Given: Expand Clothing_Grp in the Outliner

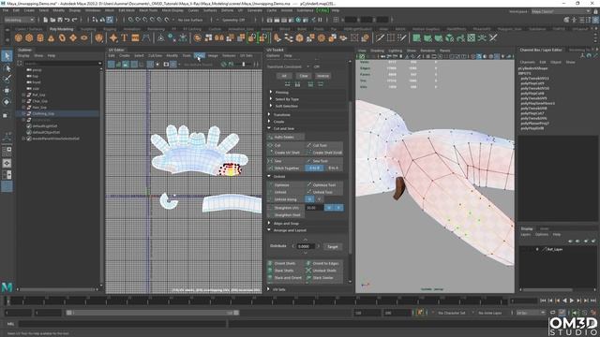Looking at the screenshot, I should [23, 113].
